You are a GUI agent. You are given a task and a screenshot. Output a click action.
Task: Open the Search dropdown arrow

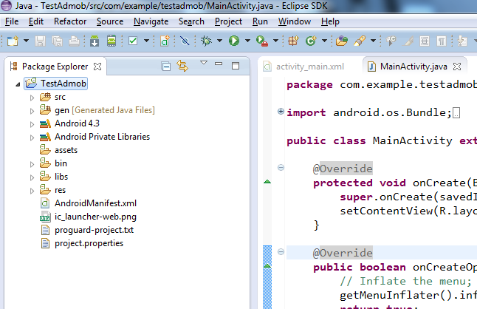374,41
